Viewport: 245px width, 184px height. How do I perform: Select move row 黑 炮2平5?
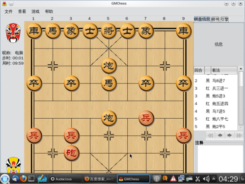[x=216, y=127]
